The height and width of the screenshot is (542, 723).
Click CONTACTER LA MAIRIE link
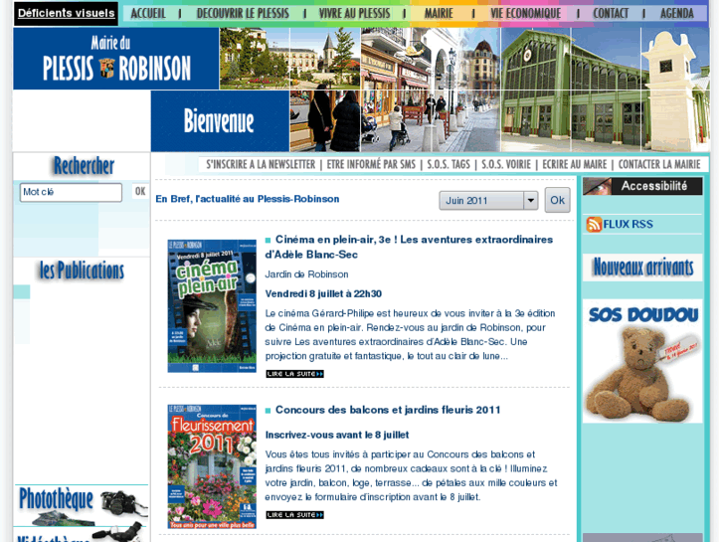659,165
